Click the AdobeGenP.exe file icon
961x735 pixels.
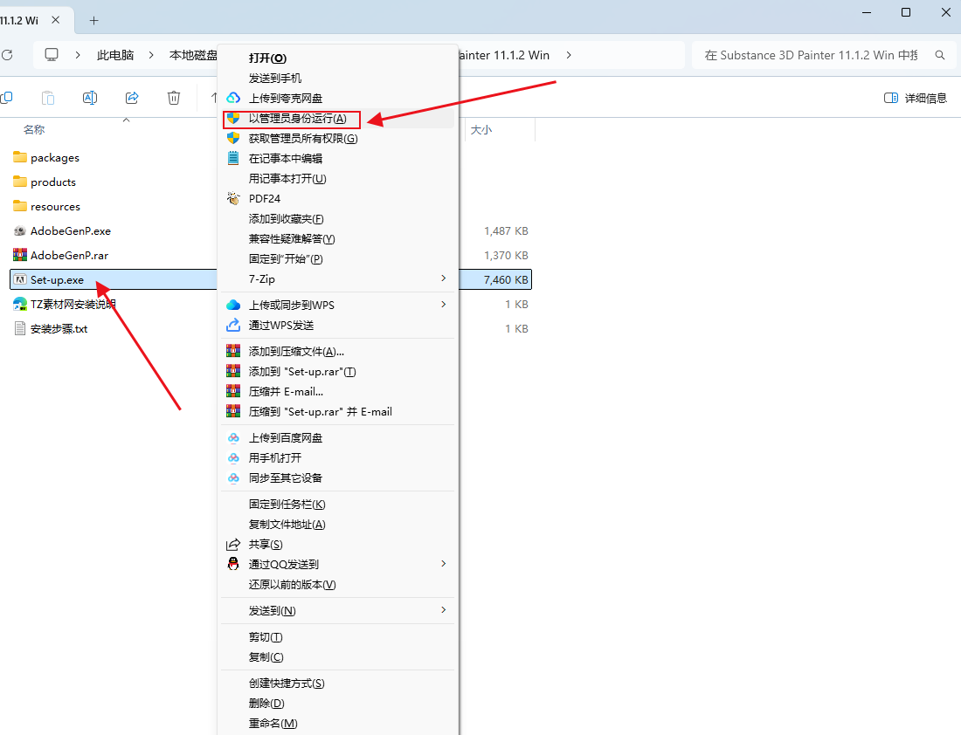pyautogui.click(x=20, y=231)
